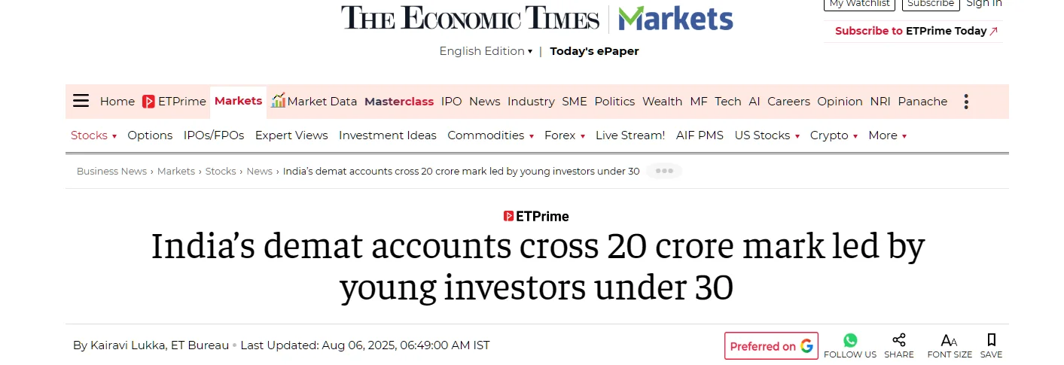Click the Preferred on Google button
The width and height of the screenshot is (1064, 365).
coord(771,346)
